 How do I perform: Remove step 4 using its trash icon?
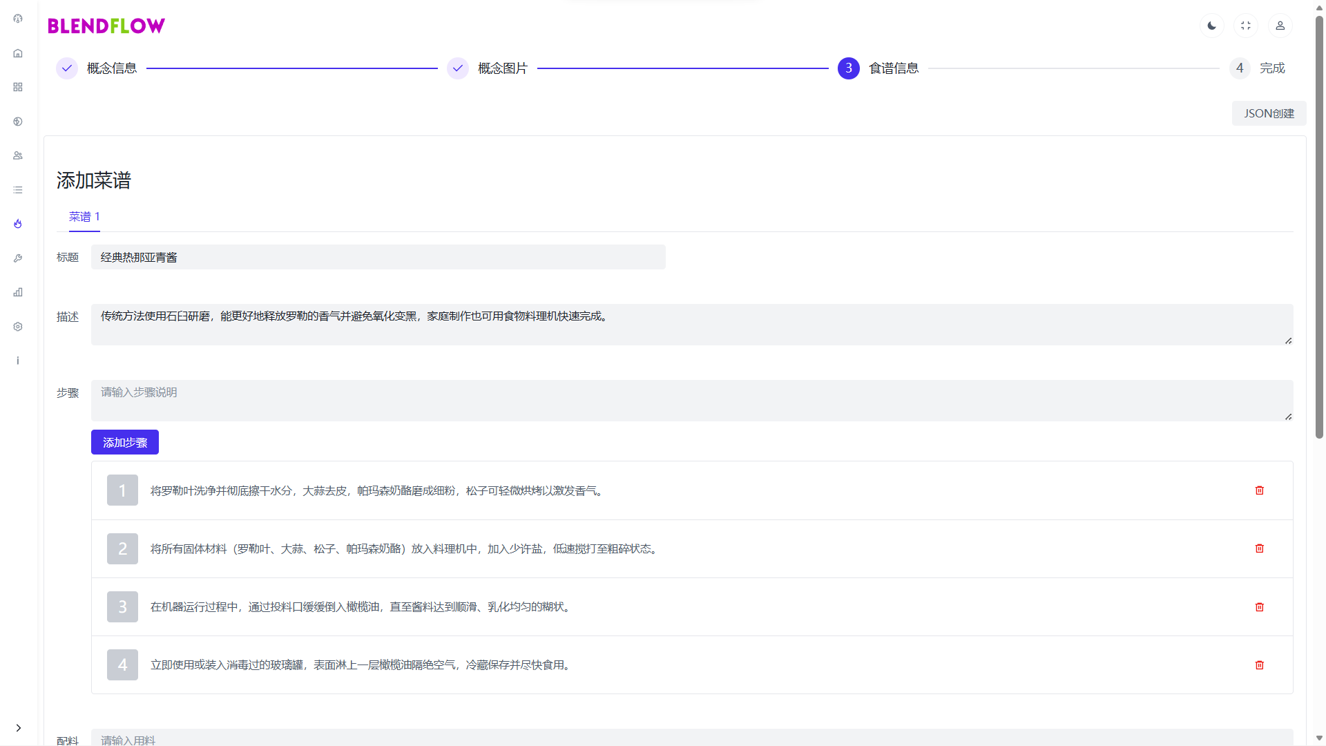[x=1259, y=665]
